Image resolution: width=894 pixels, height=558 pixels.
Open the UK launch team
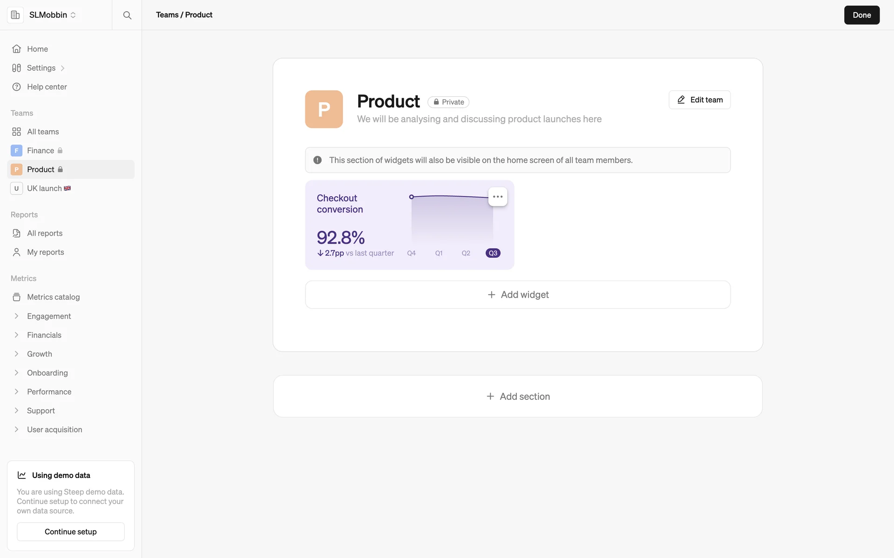pos(44,188)
